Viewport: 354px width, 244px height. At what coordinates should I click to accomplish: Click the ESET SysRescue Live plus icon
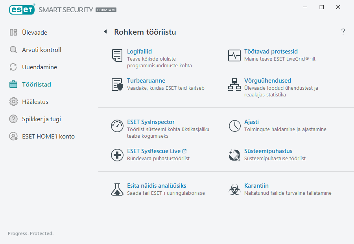[x=117, y=155]
